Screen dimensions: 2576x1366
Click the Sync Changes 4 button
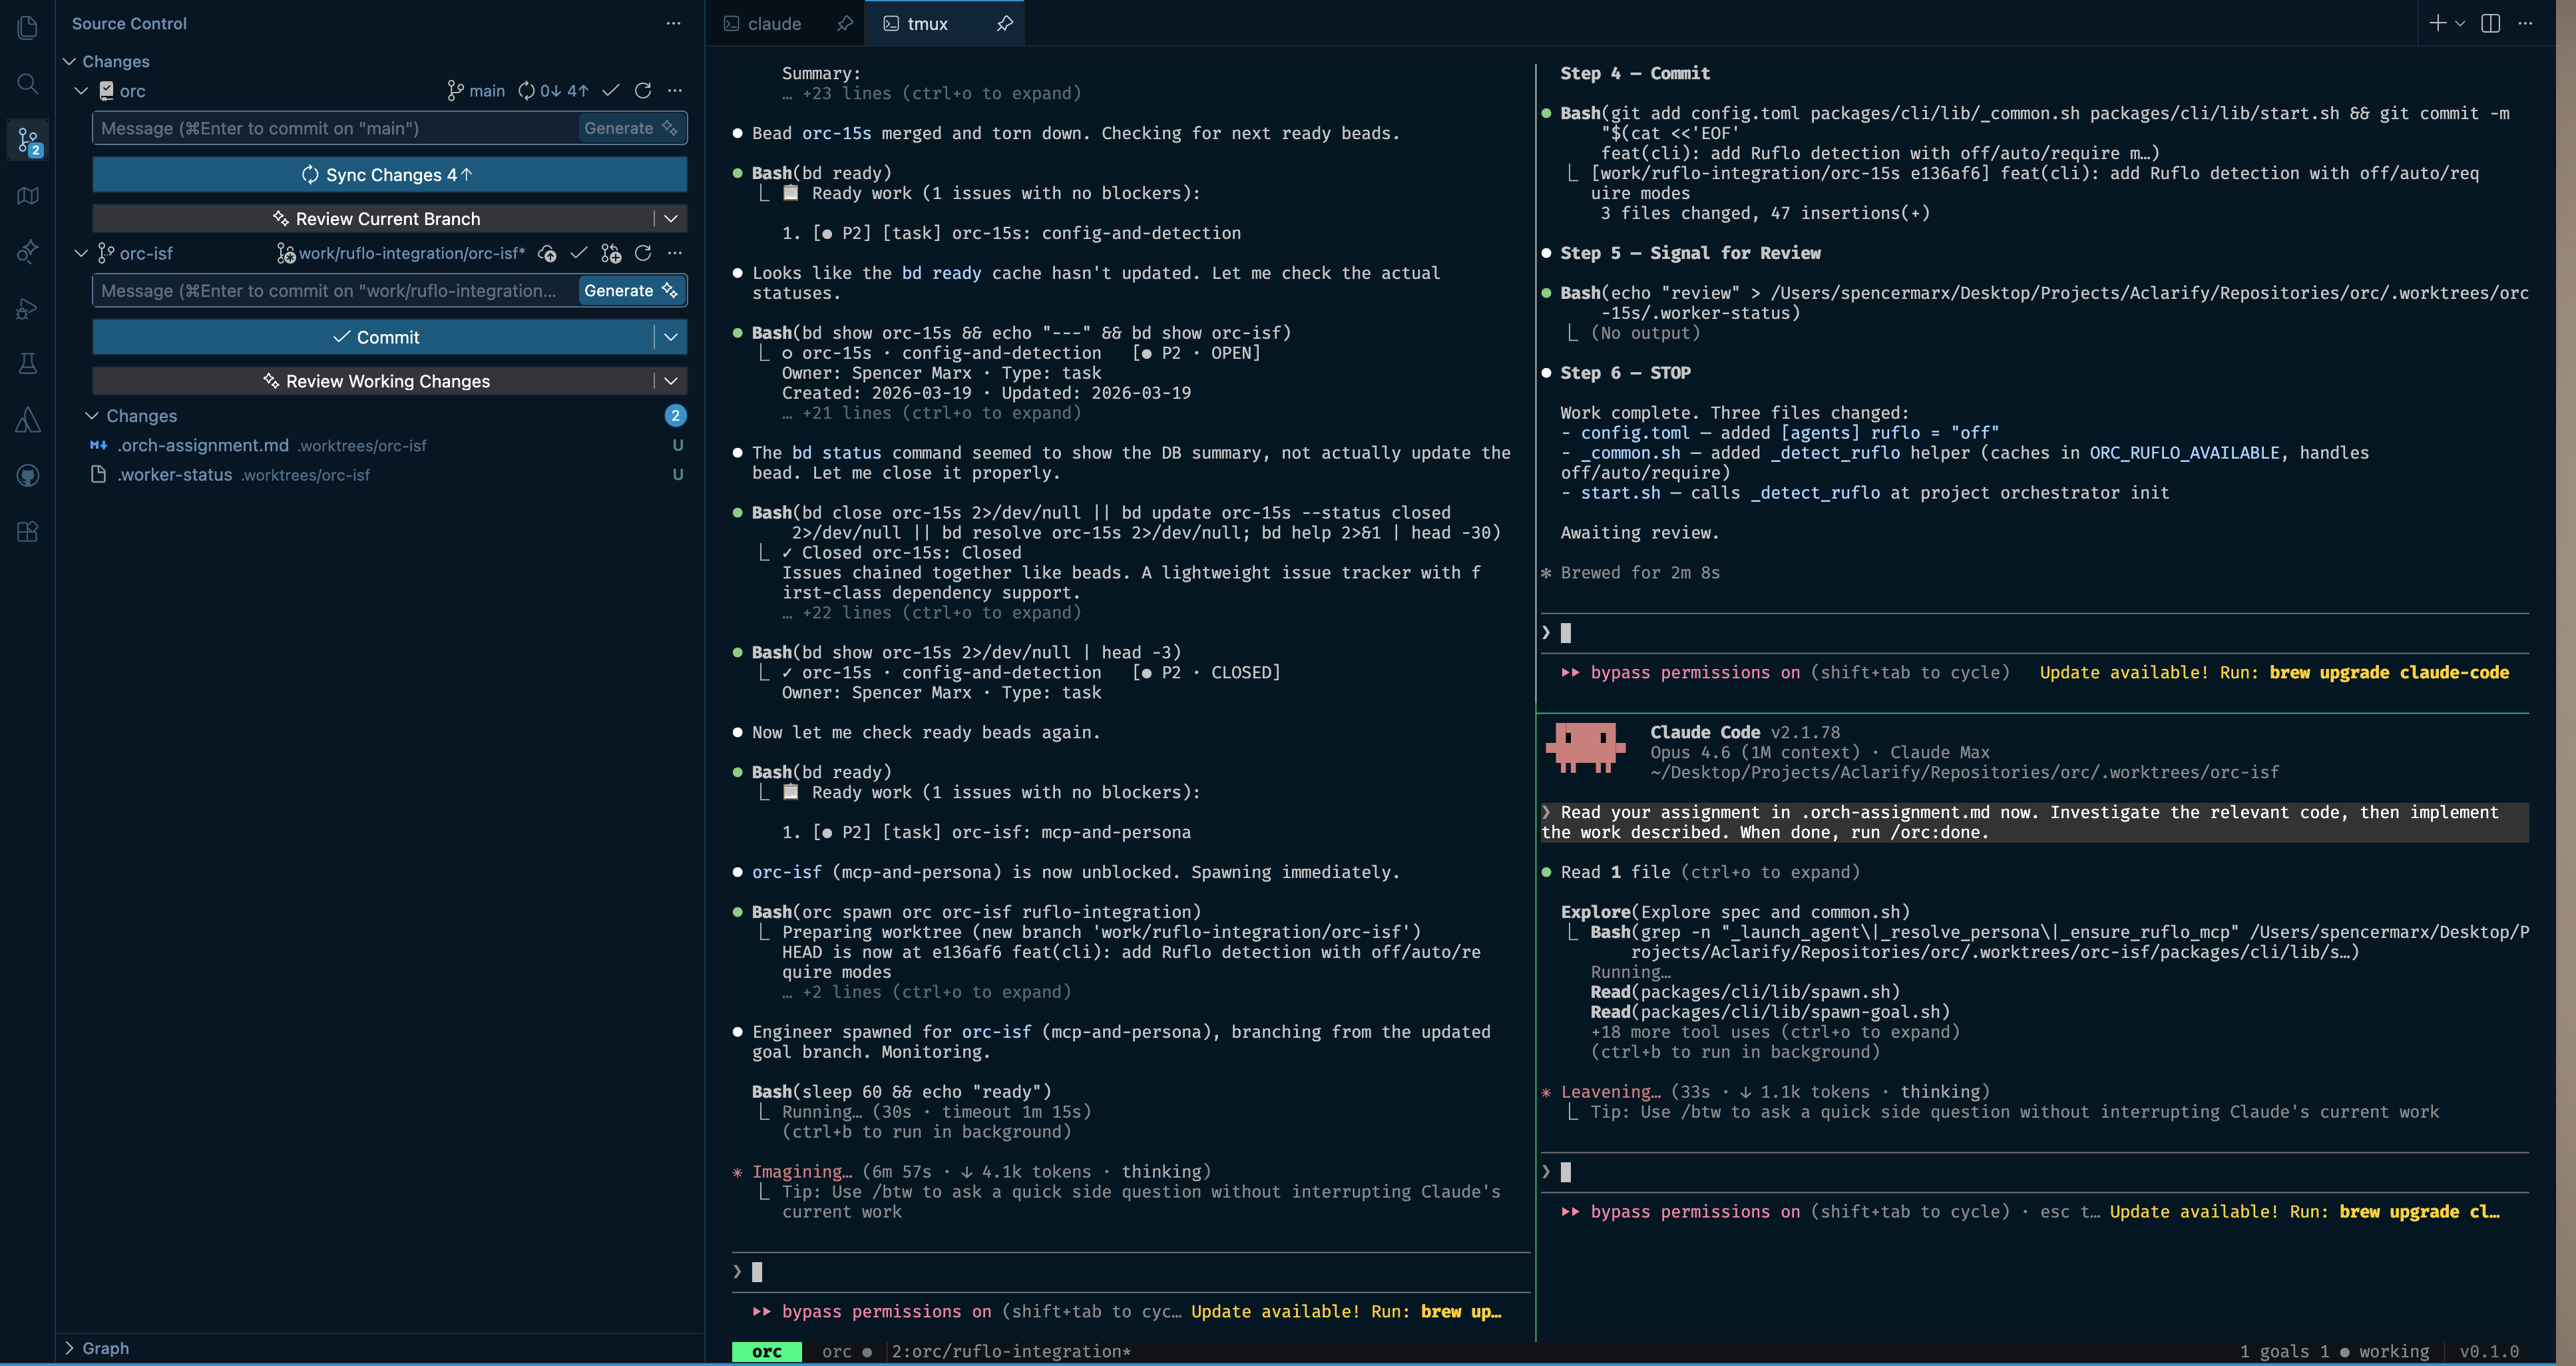coord(389,174)
